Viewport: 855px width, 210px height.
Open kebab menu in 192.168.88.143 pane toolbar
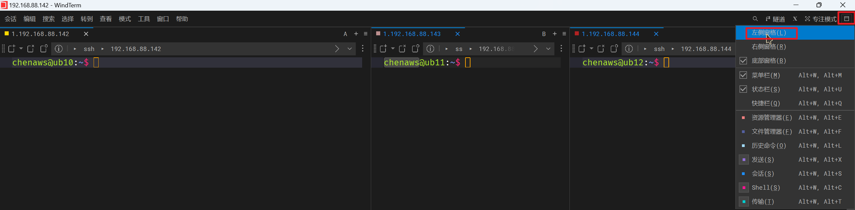coord(561,49)
